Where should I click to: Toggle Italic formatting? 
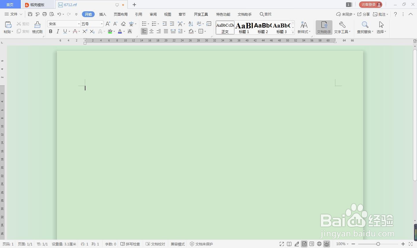click(x=58, y=31)
